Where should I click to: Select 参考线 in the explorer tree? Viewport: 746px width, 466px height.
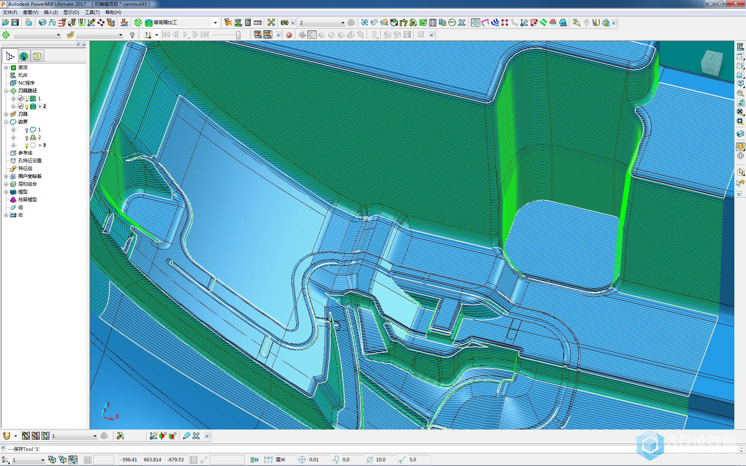point(25,153)
